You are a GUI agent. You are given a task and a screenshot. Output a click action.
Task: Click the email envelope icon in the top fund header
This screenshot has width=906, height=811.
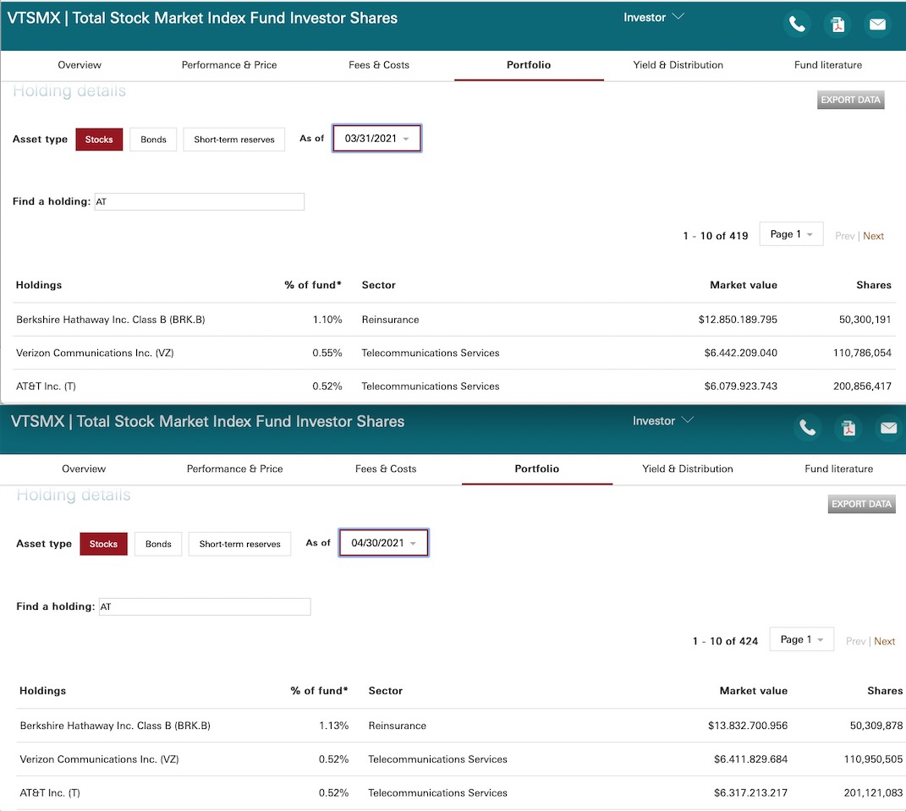coord(877,25)
